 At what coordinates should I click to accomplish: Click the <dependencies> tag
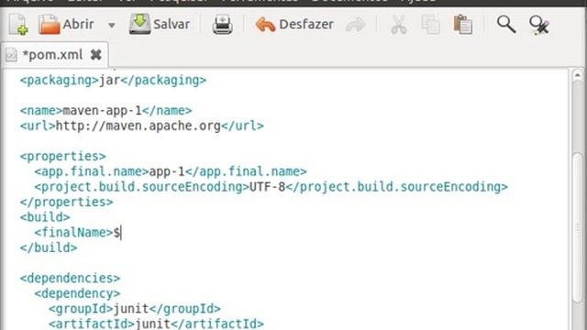[70, 279]
